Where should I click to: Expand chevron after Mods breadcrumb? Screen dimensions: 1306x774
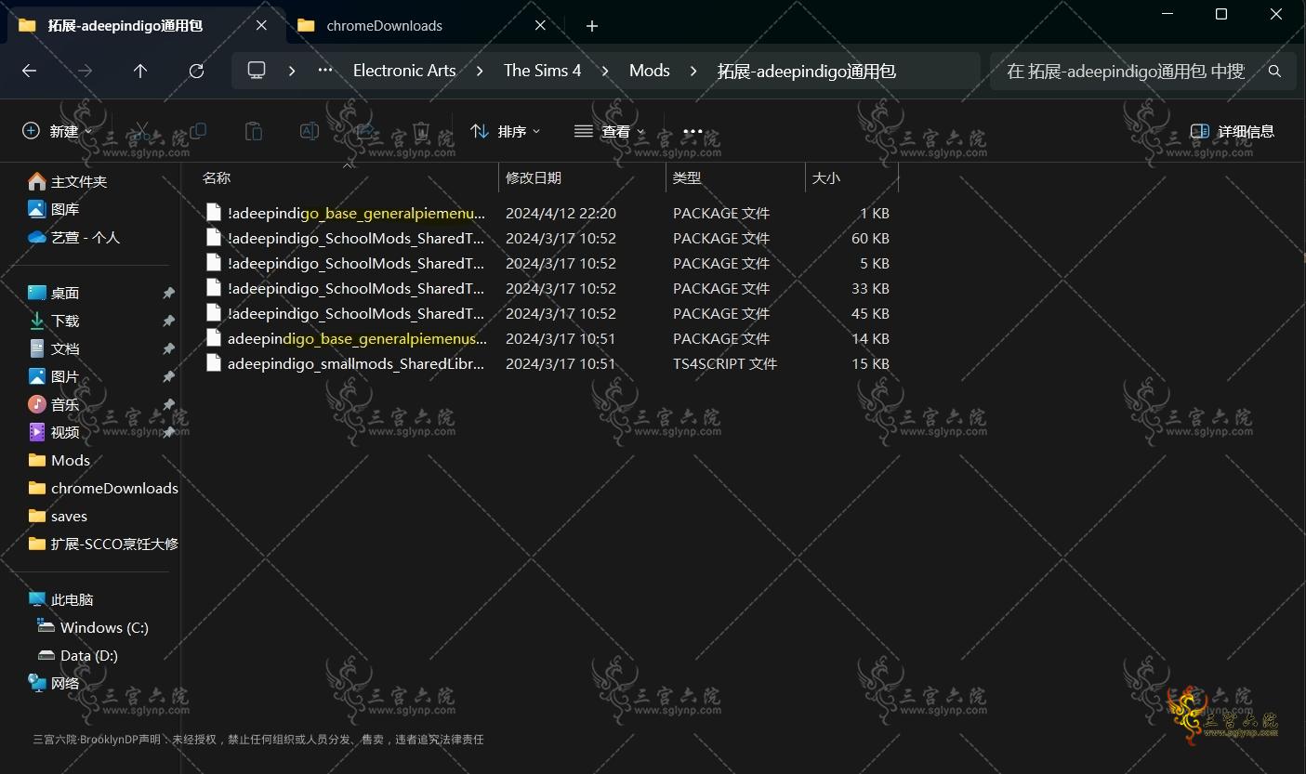(693, 71)
